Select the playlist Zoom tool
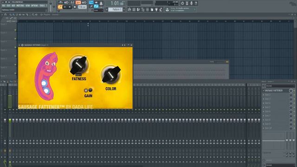297x167 pixels. point(33,14)
